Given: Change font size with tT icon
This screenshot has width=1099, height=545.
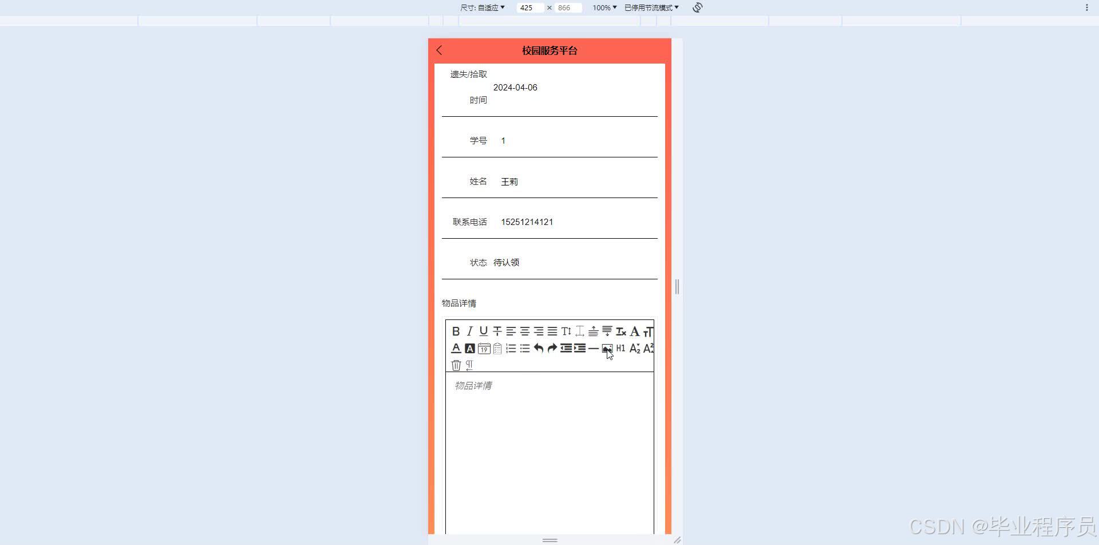Looking at the screenshot, I should (x=648, y=331).
